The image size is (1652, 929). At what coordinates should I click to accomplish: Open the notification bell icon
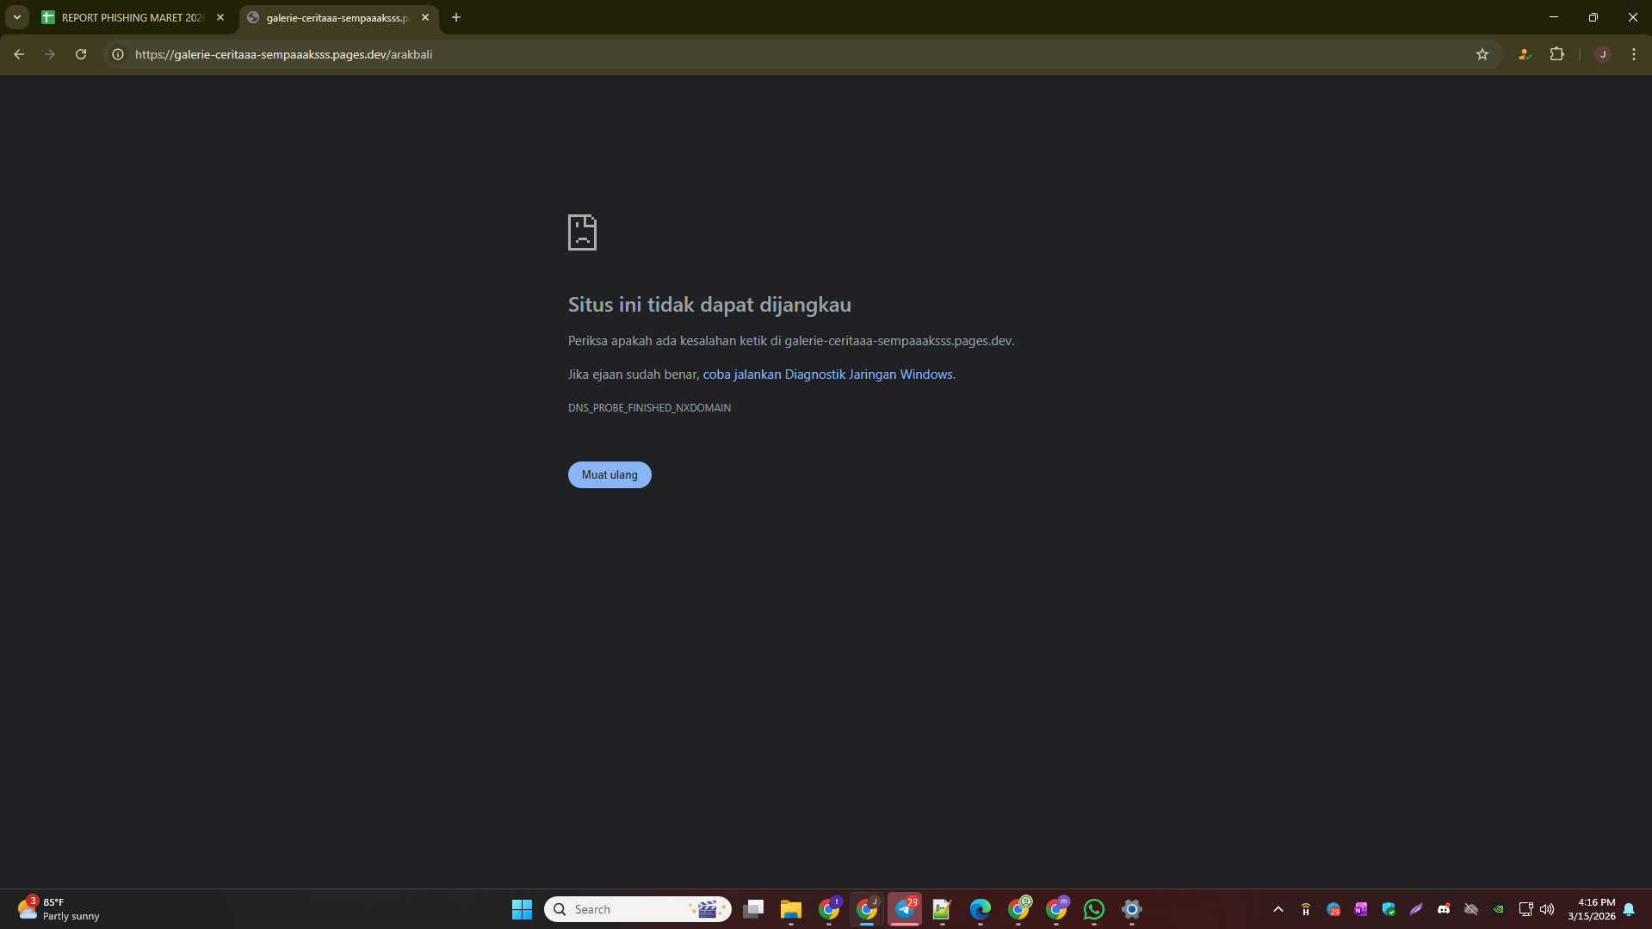(x=1629, y=909)
